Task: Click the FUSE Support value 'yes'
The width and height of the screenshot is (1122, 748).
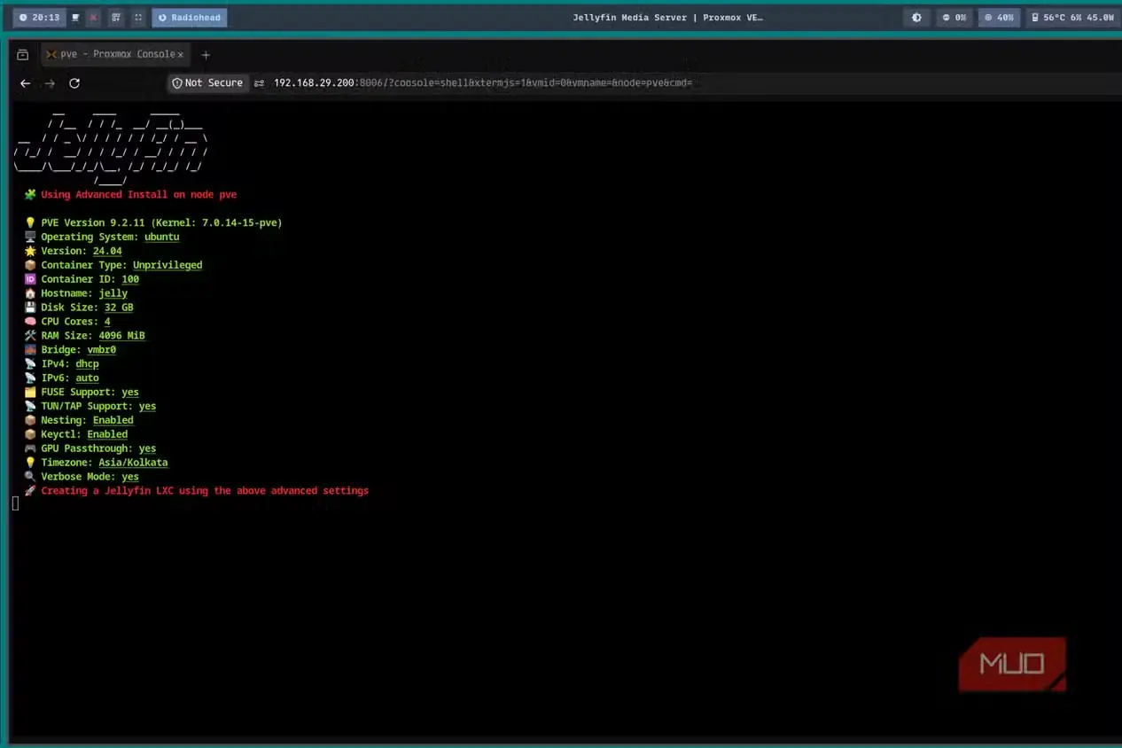Action: [x=130, y=393]
